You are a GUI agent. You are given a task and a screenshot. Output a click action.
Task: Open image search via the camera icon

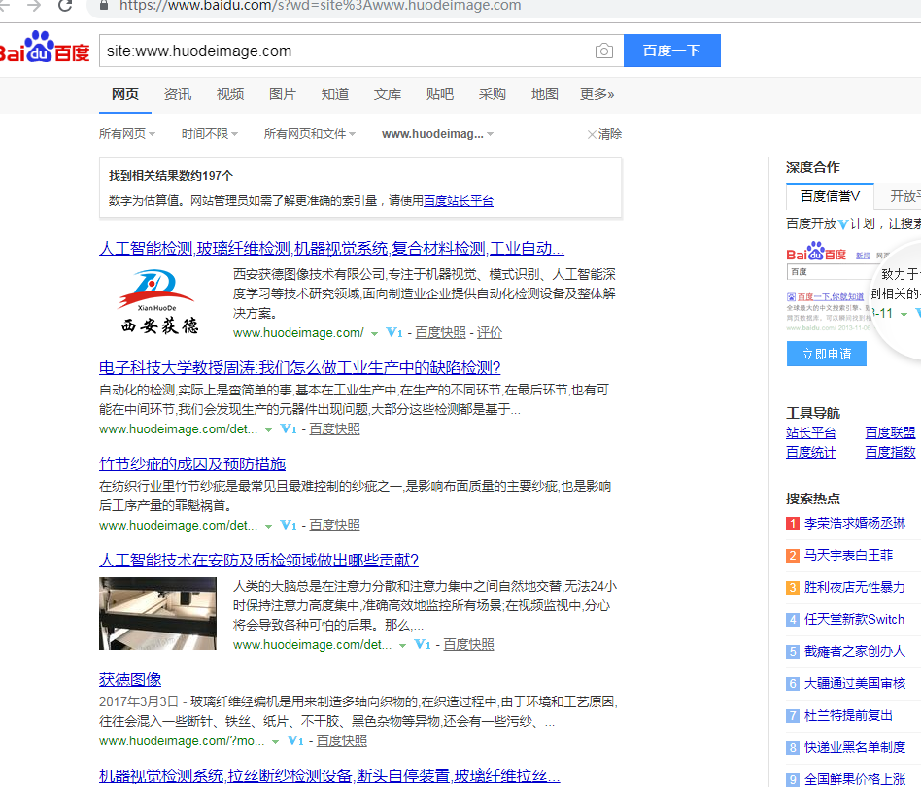point(604,51)
